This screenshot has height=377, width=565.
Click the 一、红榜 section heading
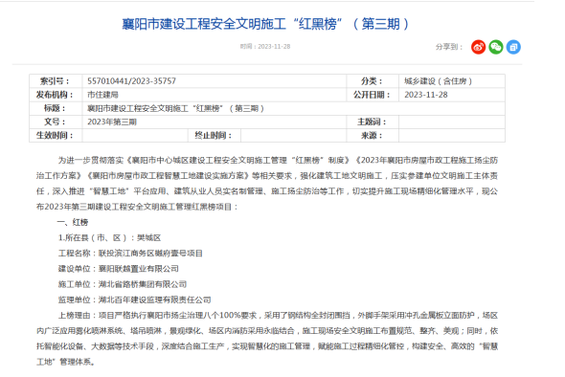[x=73, y=222]
